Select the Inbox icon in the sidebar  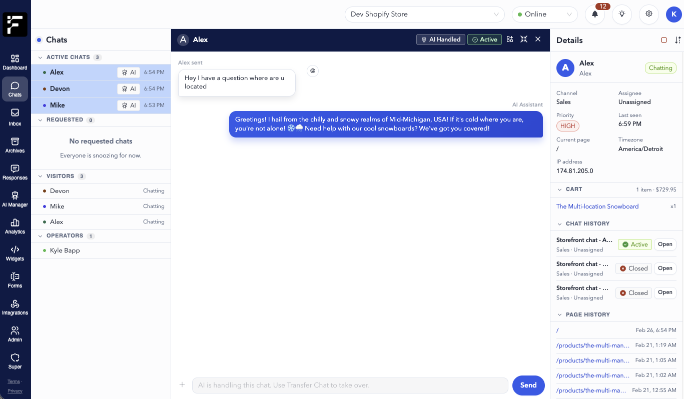(x=15, y=116)
